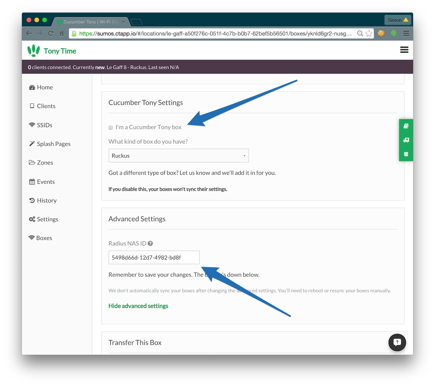The height and width of the screenshot is (386, 435).
Task: Click the "0 clients connected" status text
Action: (x=49, y=67)
